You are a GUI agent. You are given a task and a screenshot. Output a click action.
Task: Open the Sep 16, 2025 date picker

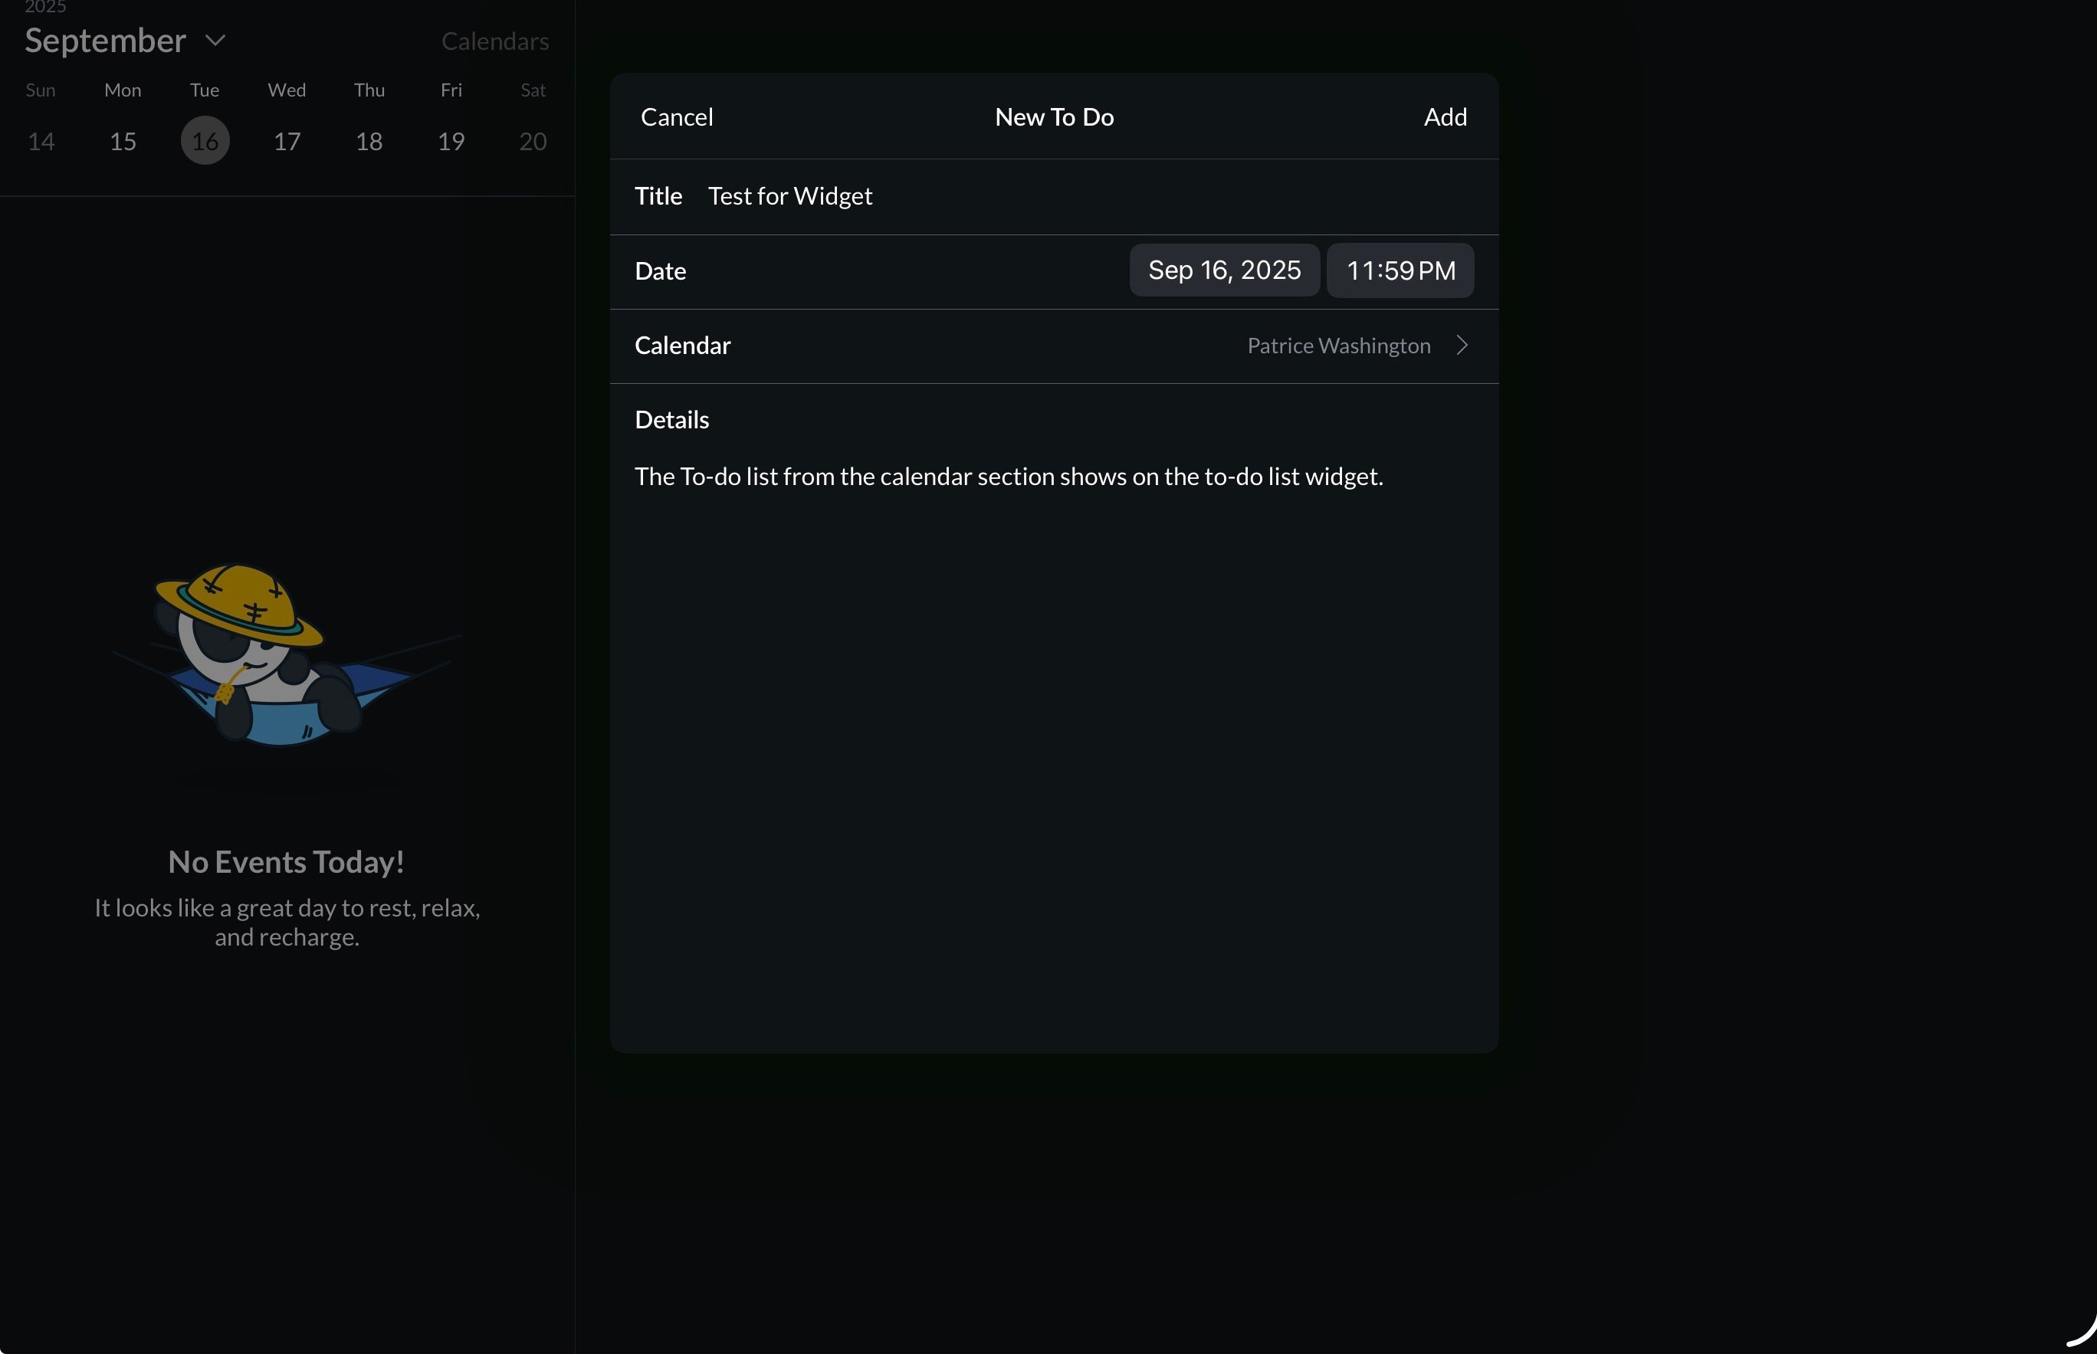coord(1223,270)
